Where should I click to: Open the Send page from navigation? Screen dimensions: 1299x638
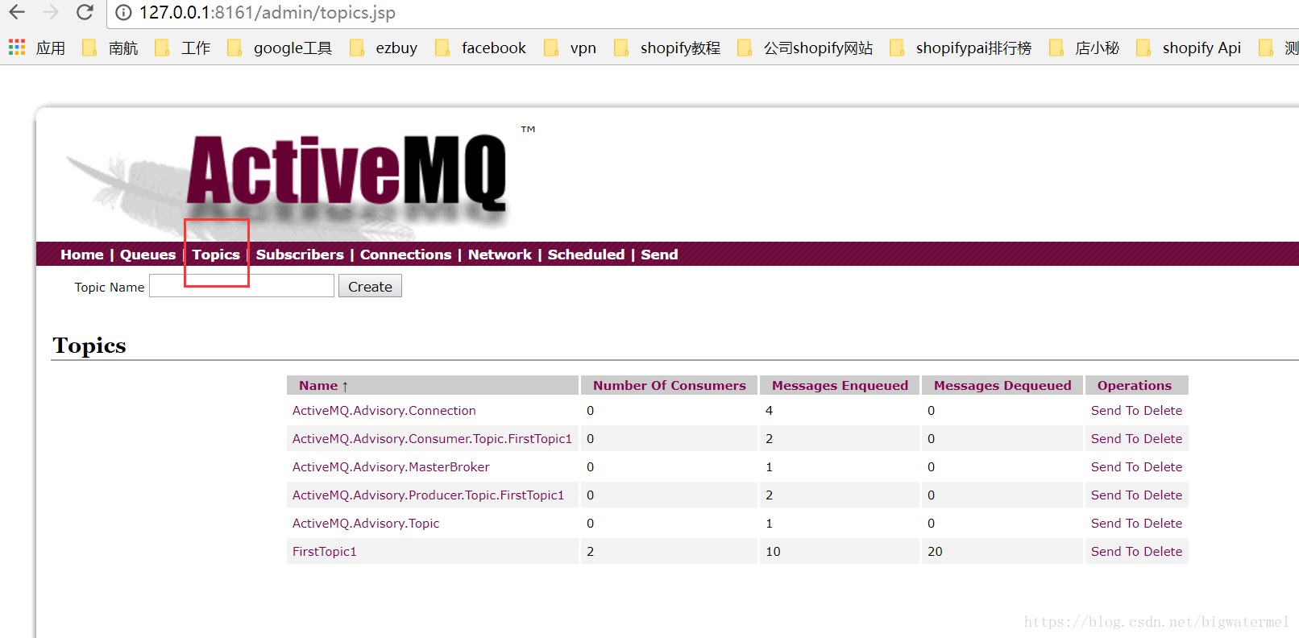point(659,255)
